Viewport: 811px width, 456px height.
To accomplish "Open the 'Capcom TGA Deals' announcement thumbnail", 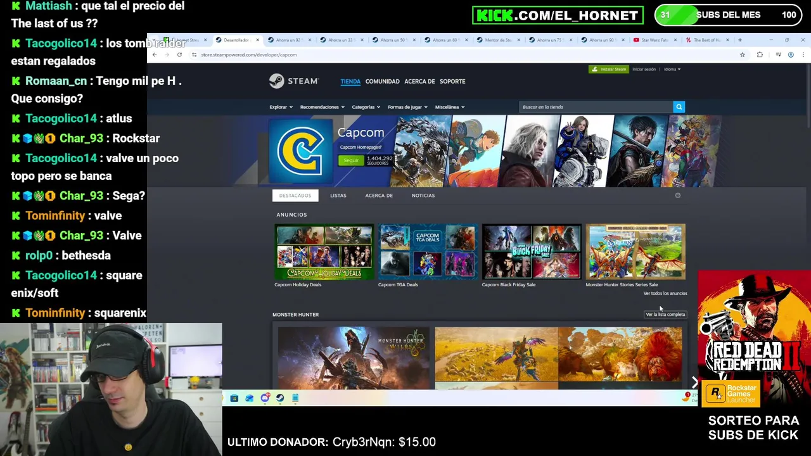I will coord(428,251).
